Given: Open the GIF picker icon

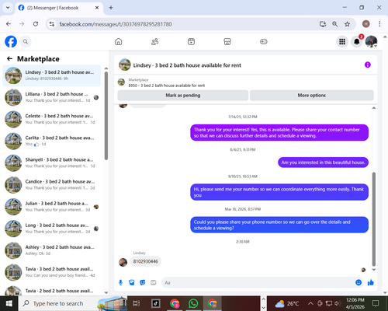Looking at the screenshot, I should [x=154, y=282].
